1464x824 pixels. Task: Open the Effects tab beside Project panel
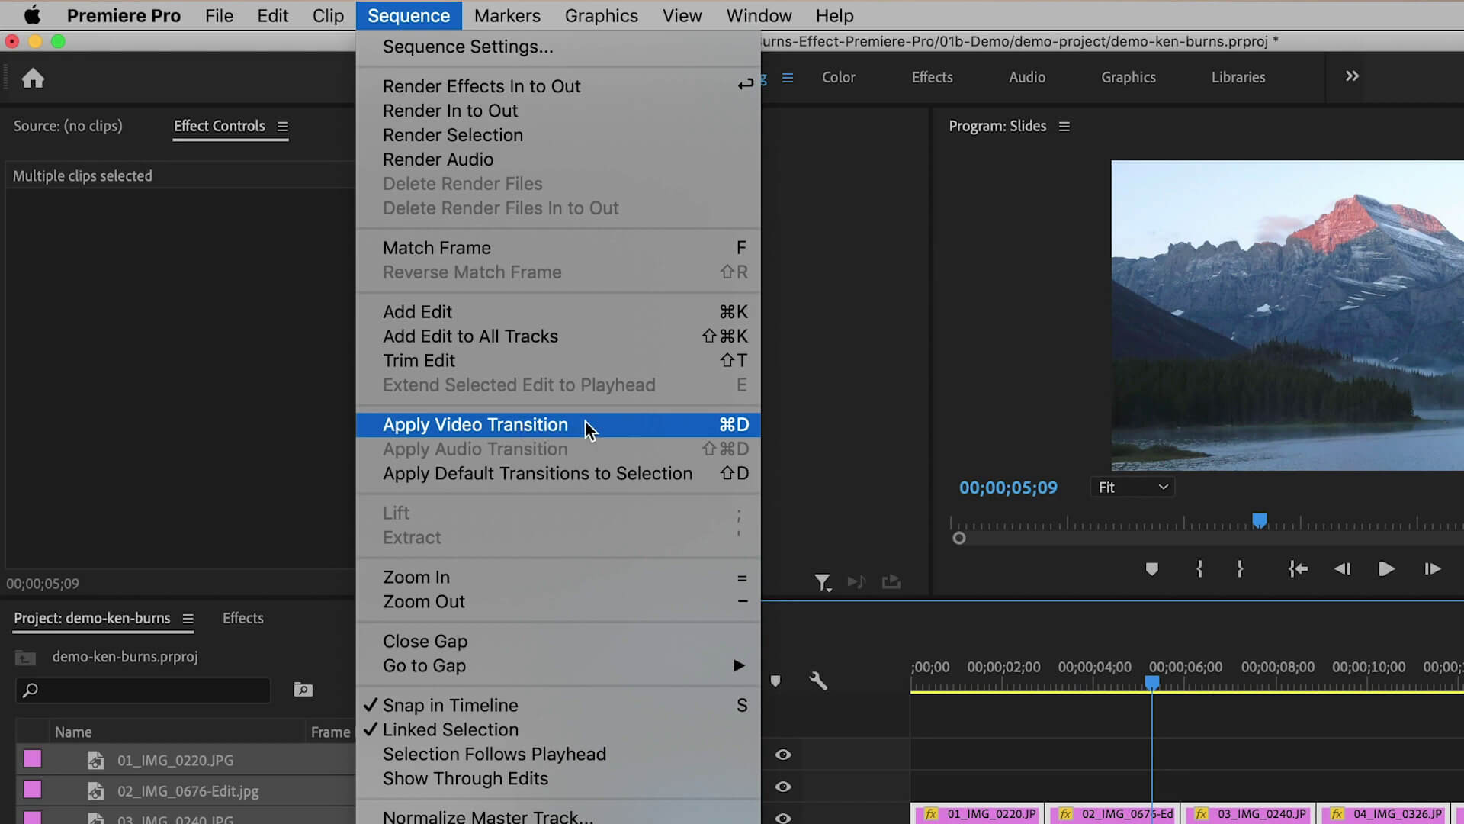click(x=243, y=619)
